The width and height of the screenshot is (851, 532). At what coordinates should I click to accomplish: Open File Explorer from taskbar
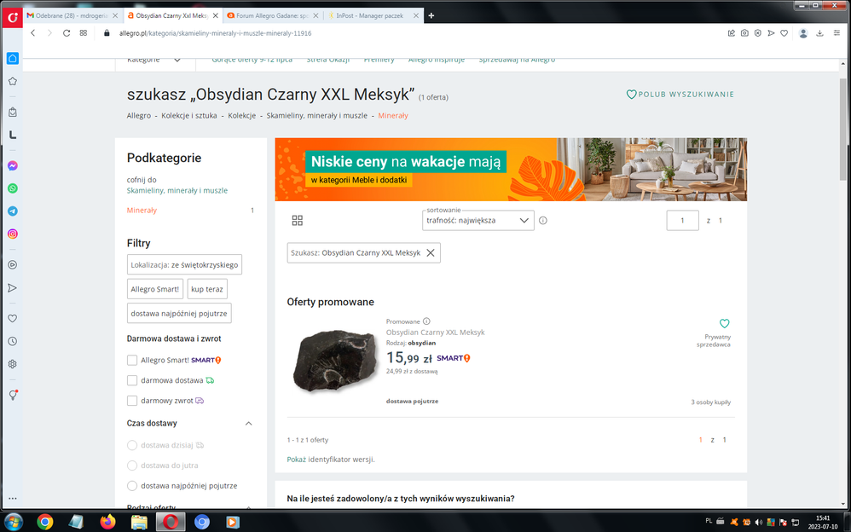point(139,522)
